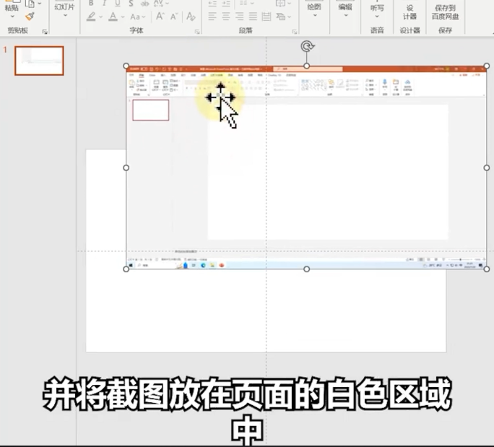Viewport: 494px width, 447px height.
Task: Open the 字体 dialog launcher
Action: [x=197, y=31]
